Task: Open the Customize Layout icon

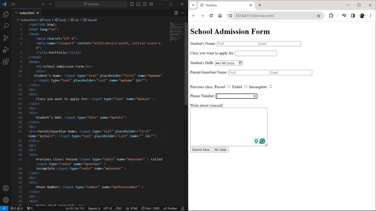Action: (x=151, y=4)
